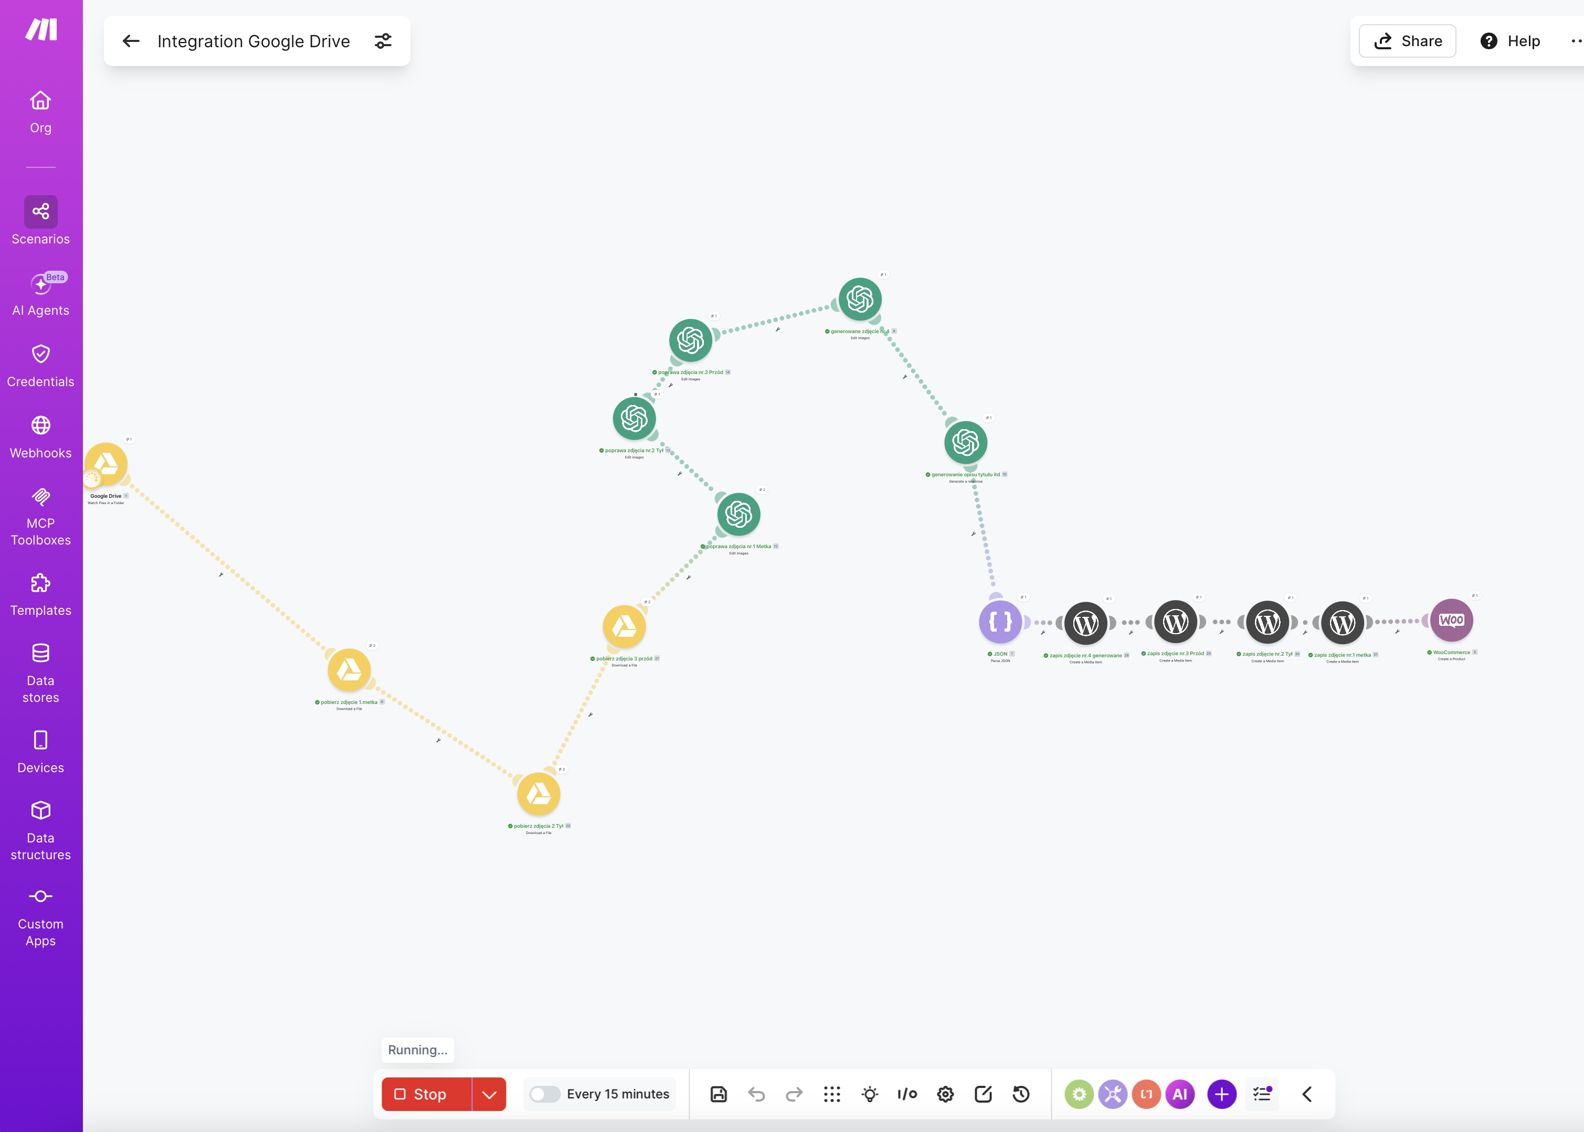Open the 'poprawa zdjęcia nr.3 Przód' OpenAI module
The image size is (1584, 1132).
[691, 340]
